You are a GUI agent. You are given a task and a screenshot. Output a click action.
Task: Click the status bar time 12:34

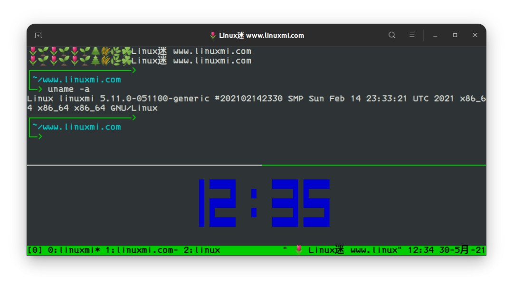pyautogui.click(x=421, y=250)
